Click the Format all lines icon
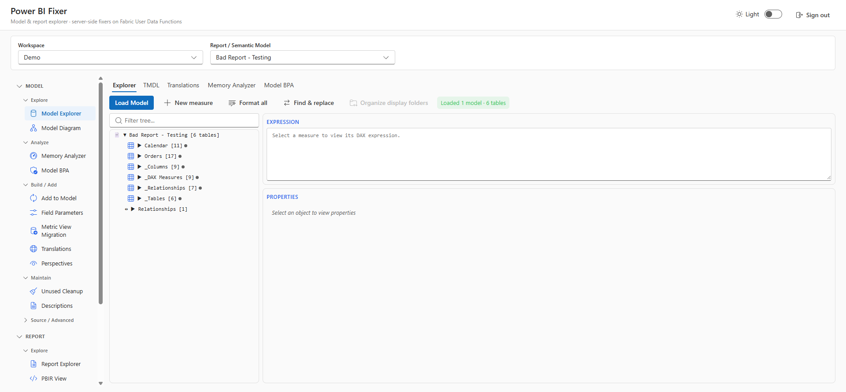Image resolution: width=846 pixels, height=392 pixels. tap(232, 103)
